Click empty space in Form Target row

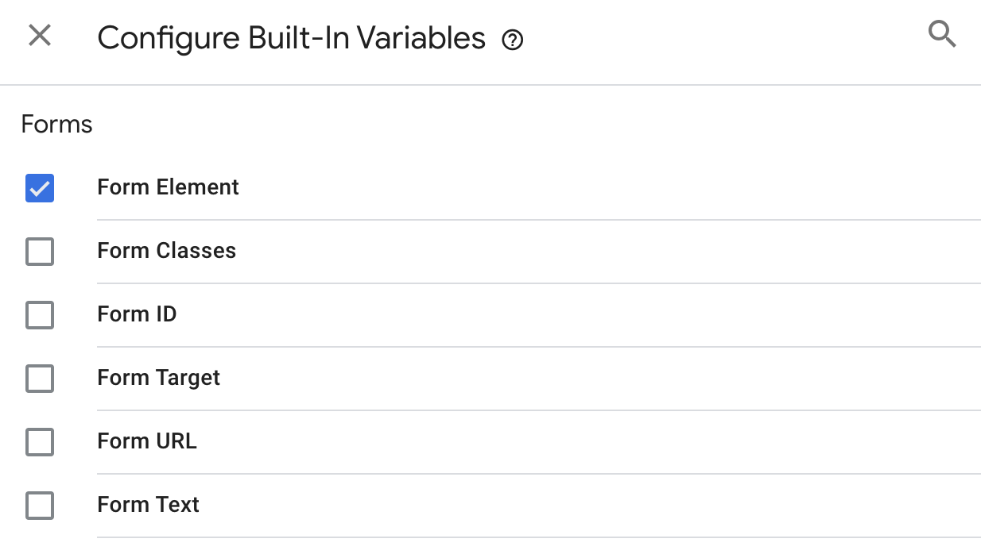[596, 379]
